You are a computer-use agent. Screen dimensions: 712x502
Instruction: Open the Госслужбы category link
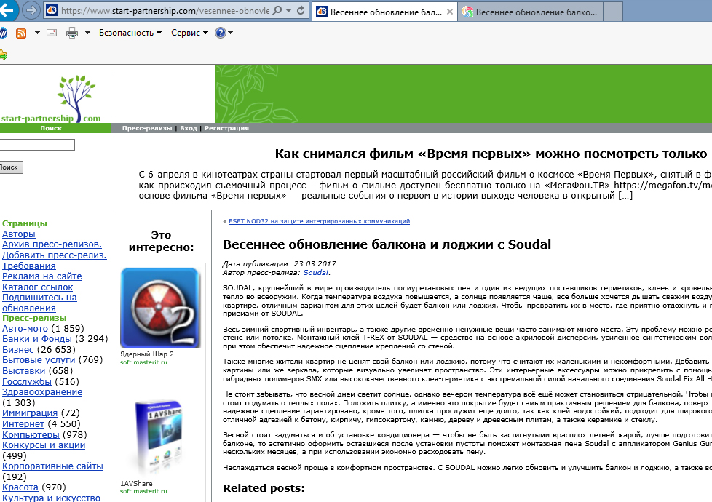(27, 382)
